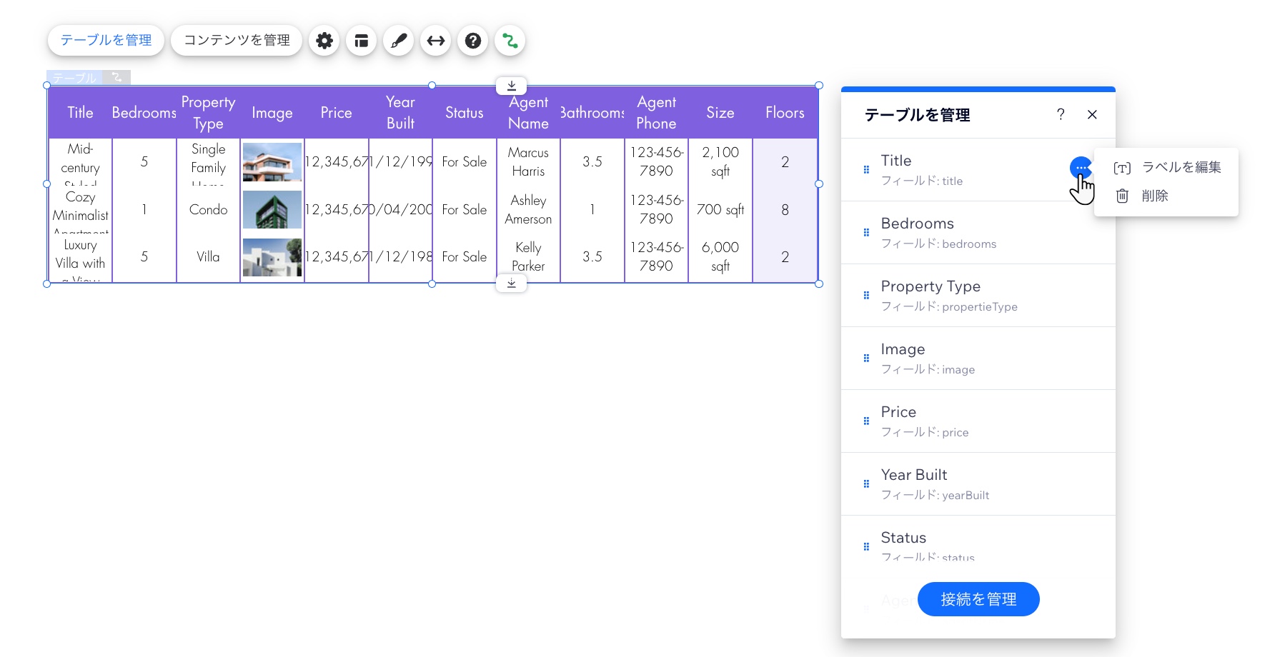
Task: Open the table layout icon
Action: [362, 41]
